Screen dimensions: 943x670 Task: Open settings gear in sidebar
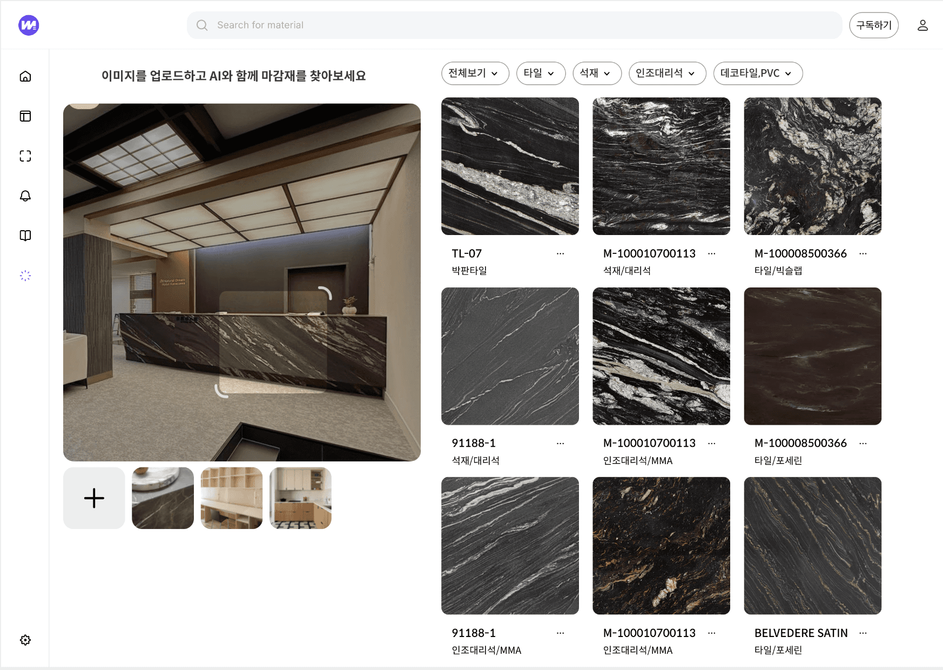pos(25,640)
